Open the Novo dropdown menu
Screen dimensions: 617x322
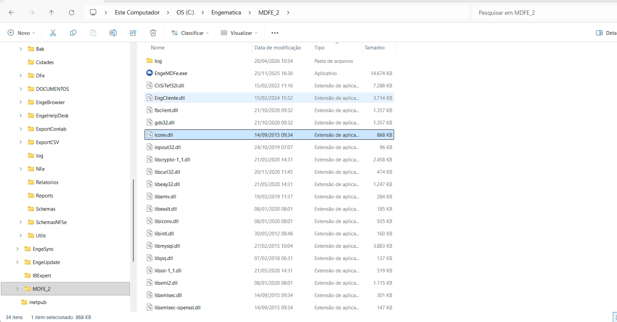21,33
